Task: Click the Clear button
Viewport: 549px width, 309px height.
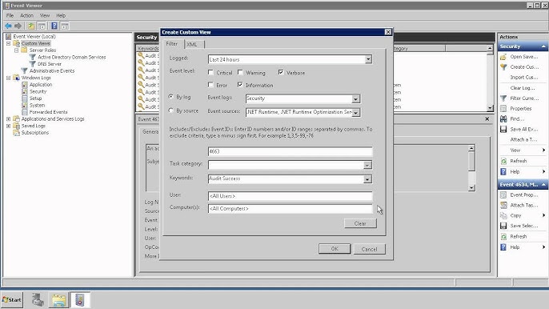Action: click(360, 223)
